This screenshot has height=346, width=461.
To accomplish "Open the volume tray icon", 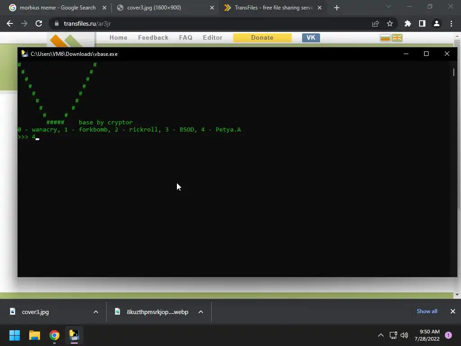I will (404, 335).
